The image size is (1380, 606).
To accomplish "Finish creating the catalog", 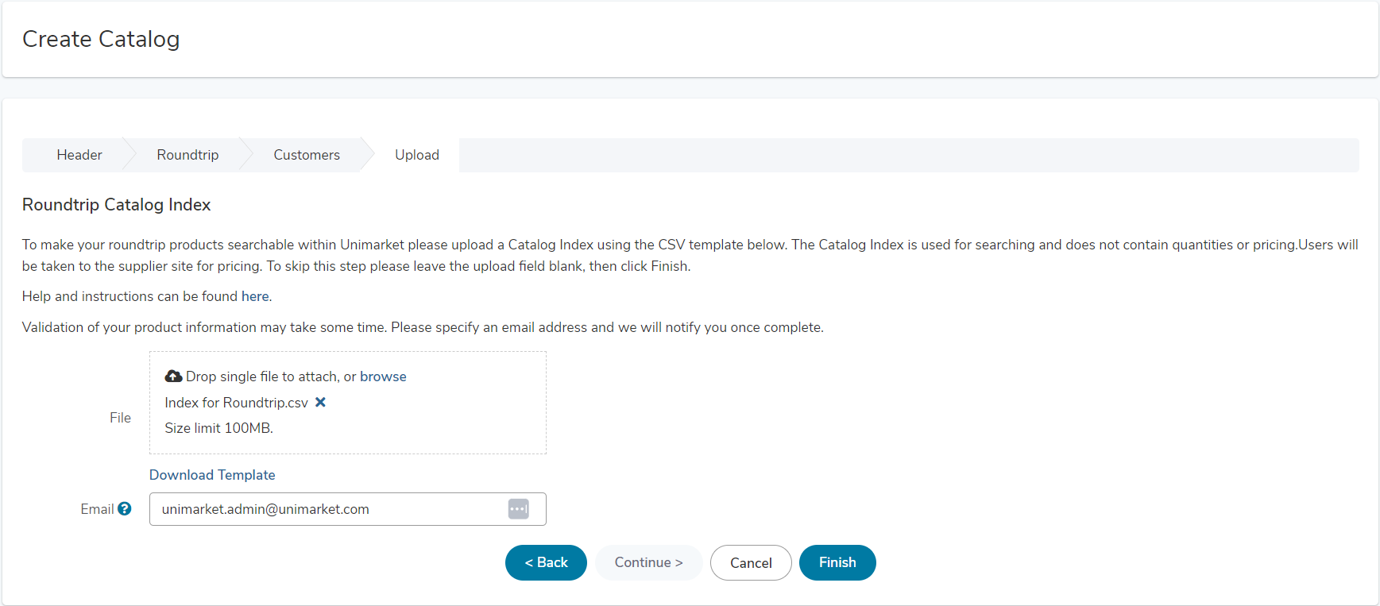I will [x=837, y=562].
